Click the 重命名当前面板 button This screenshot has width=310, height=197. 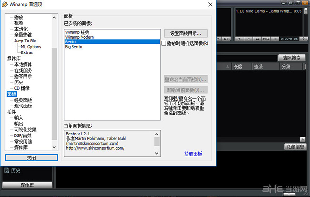(186, 79)
